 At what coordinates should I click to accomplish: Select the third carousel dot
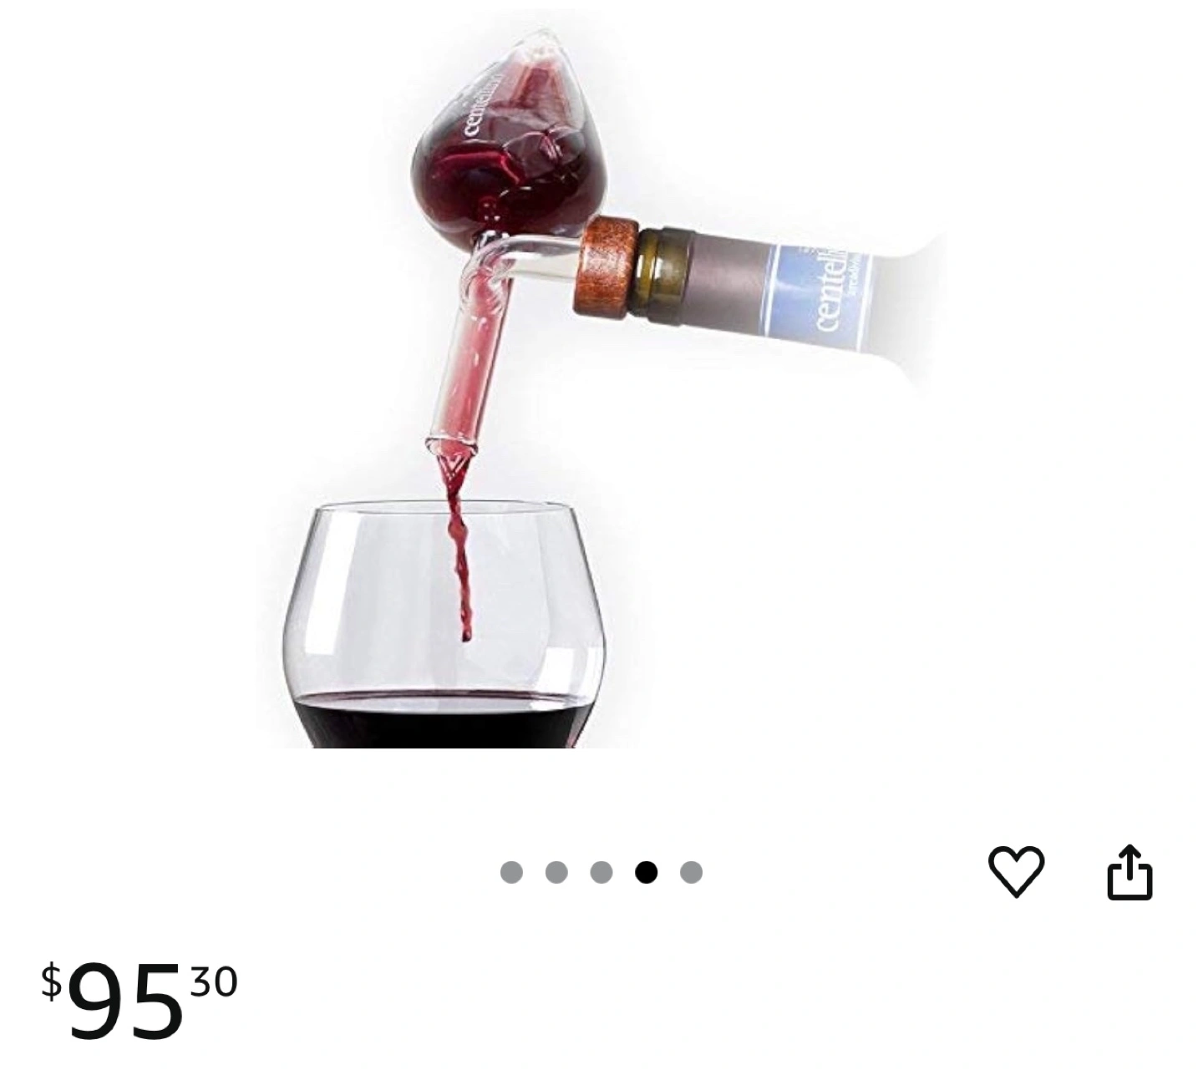coord(601,873)
